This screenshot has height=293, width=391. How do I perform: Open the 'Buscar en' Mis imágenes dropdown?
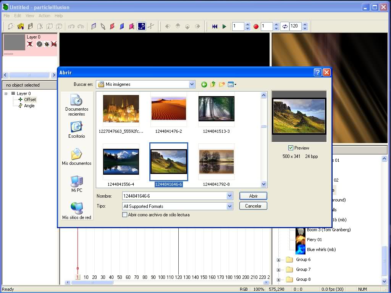pos(192,84)
